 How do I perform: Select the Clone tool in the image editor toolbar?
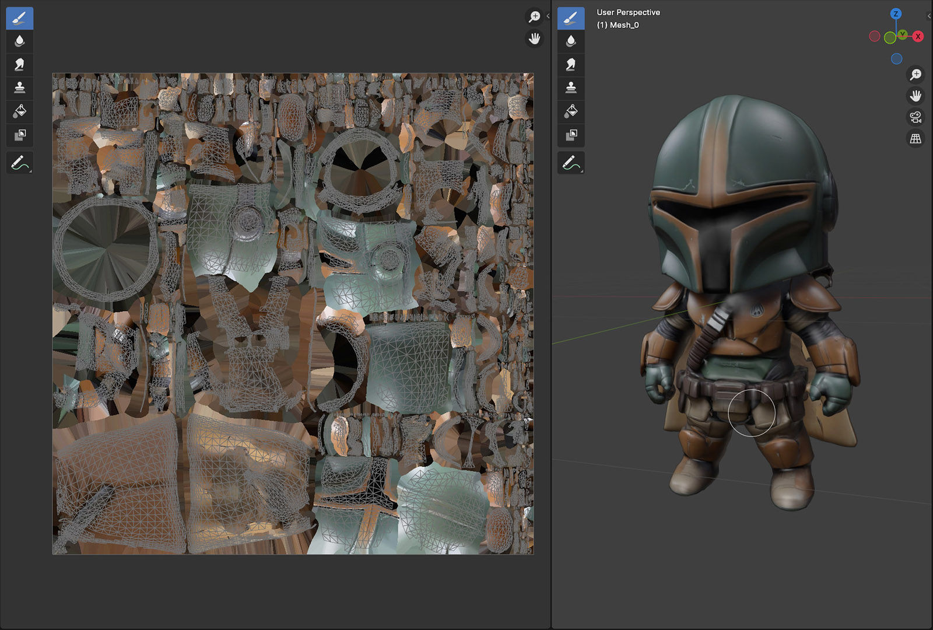pos(19,88)
